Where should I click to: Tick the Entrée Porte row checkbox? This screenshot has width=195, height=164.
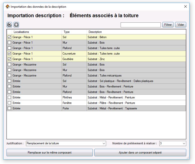click(9, 108)
